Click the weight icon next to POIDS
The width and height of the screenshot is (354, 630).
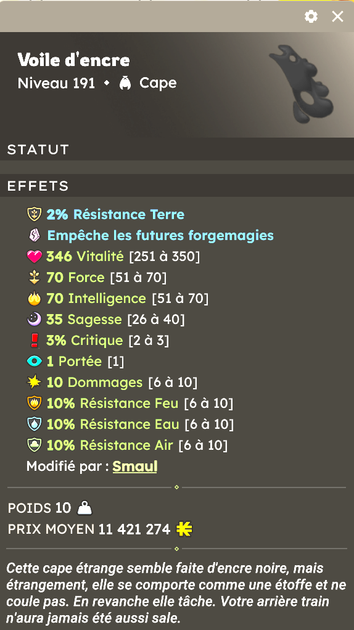pos(84,508)
